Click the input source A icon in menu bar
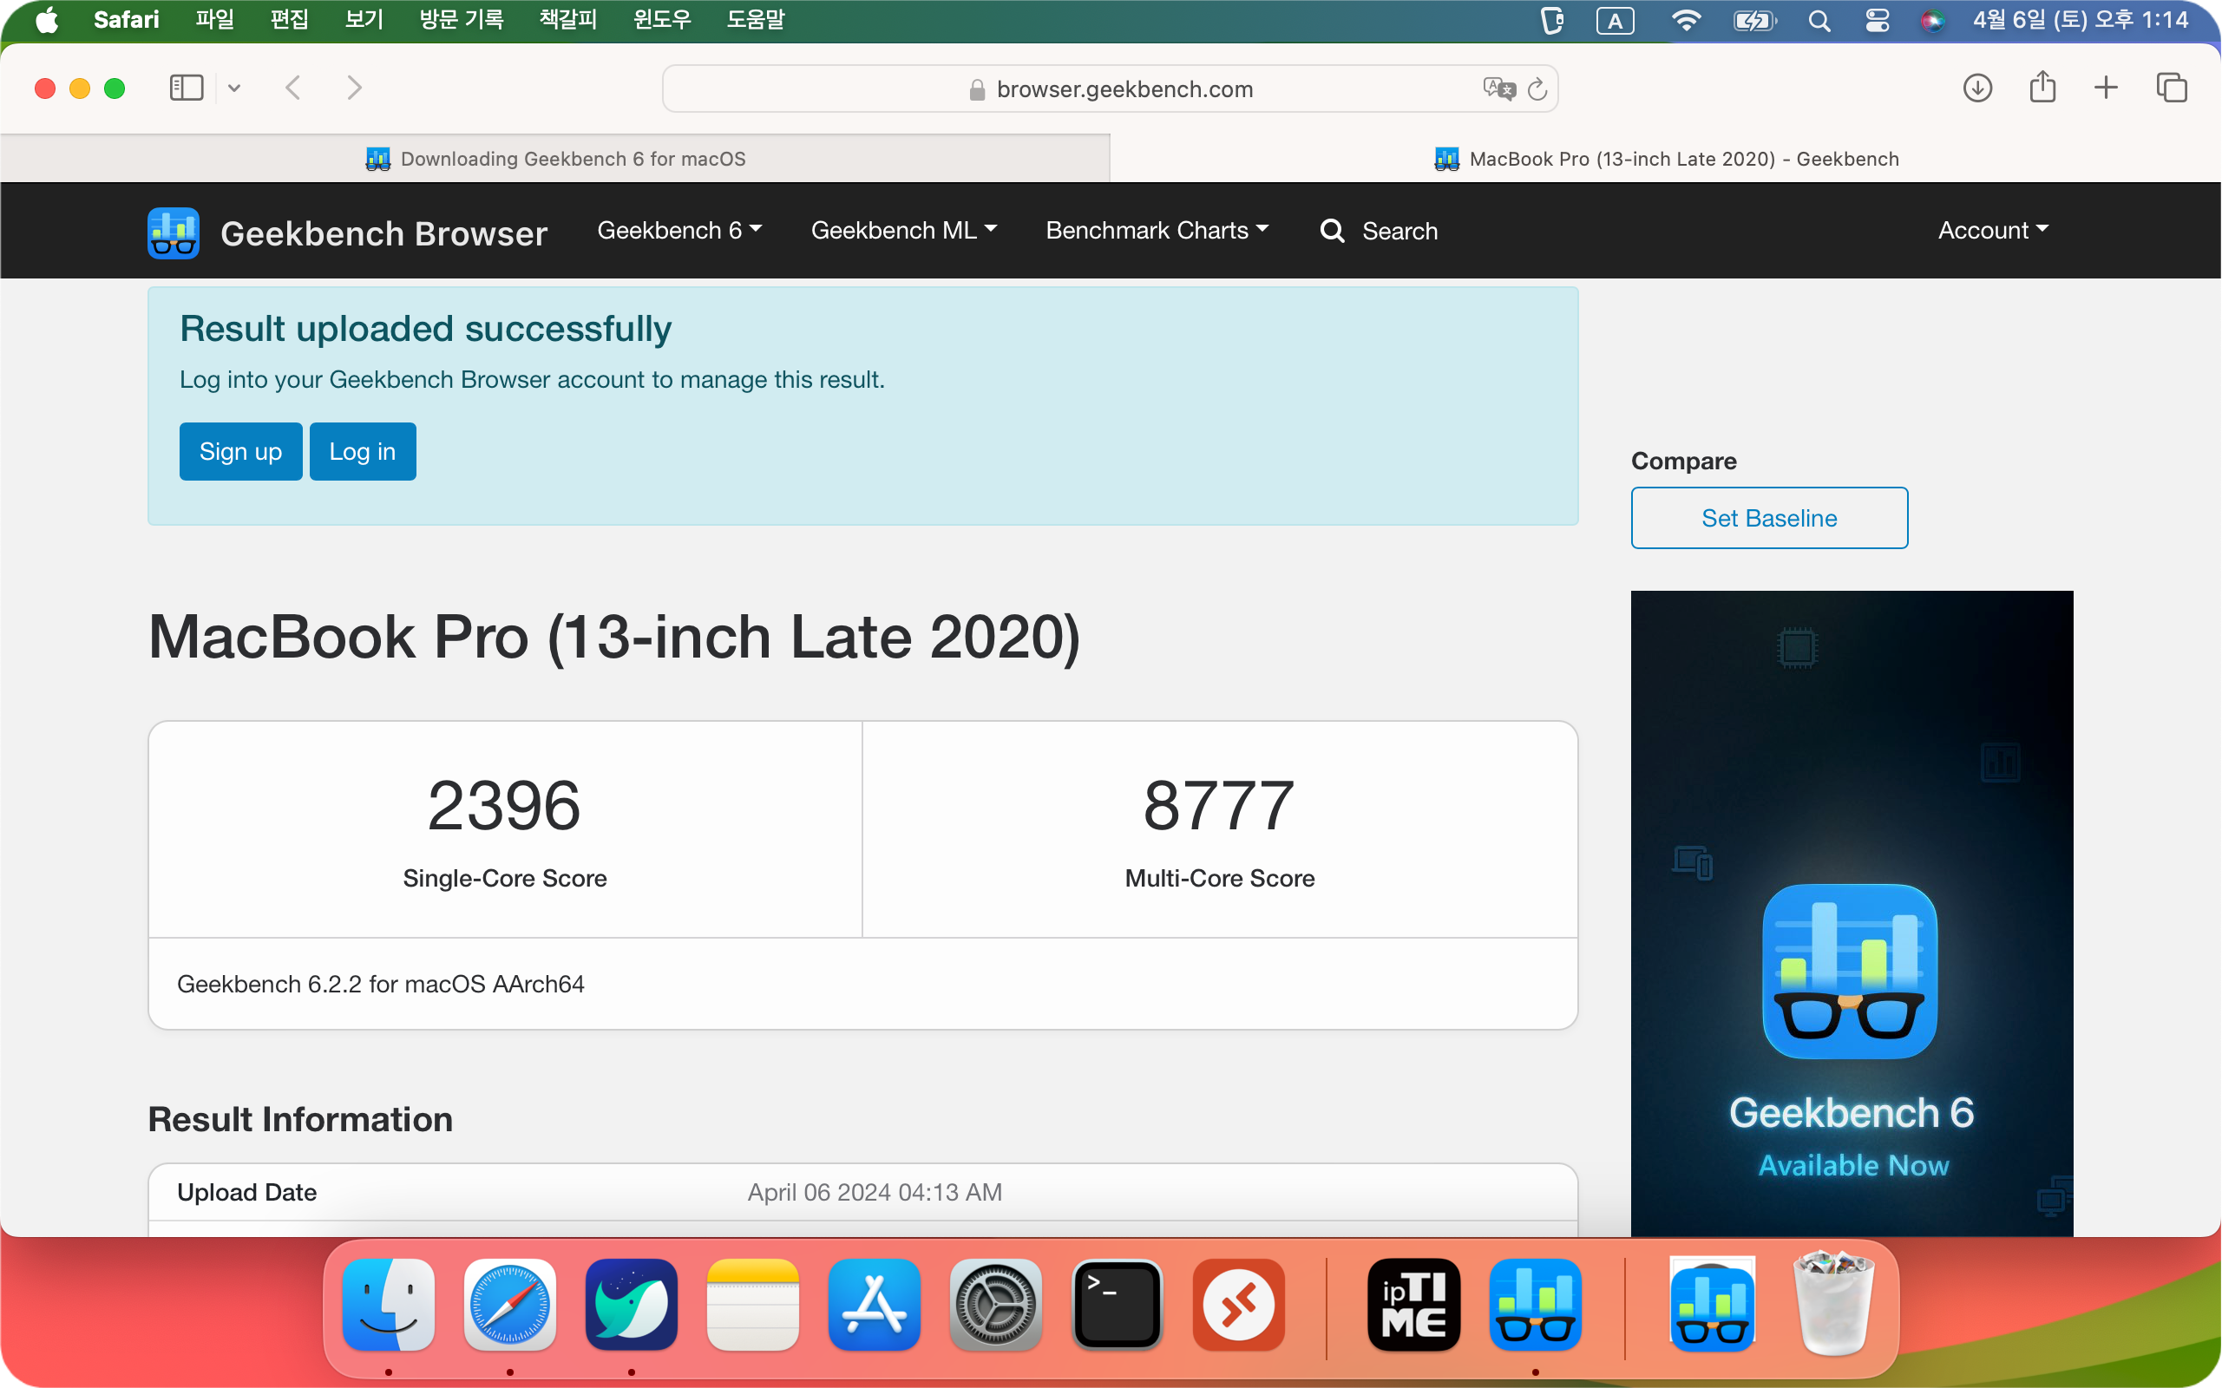The width and height of the screenshot is (2222, 1388). tap(1615, 20)
